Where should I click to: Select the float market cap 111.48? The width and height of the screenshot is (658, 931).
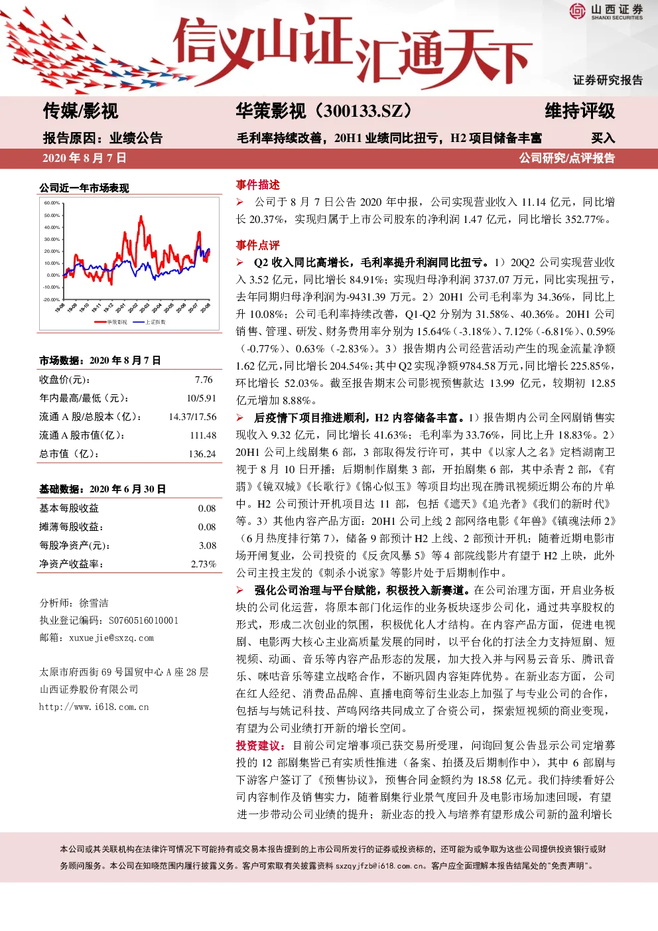tap(203, 435)
